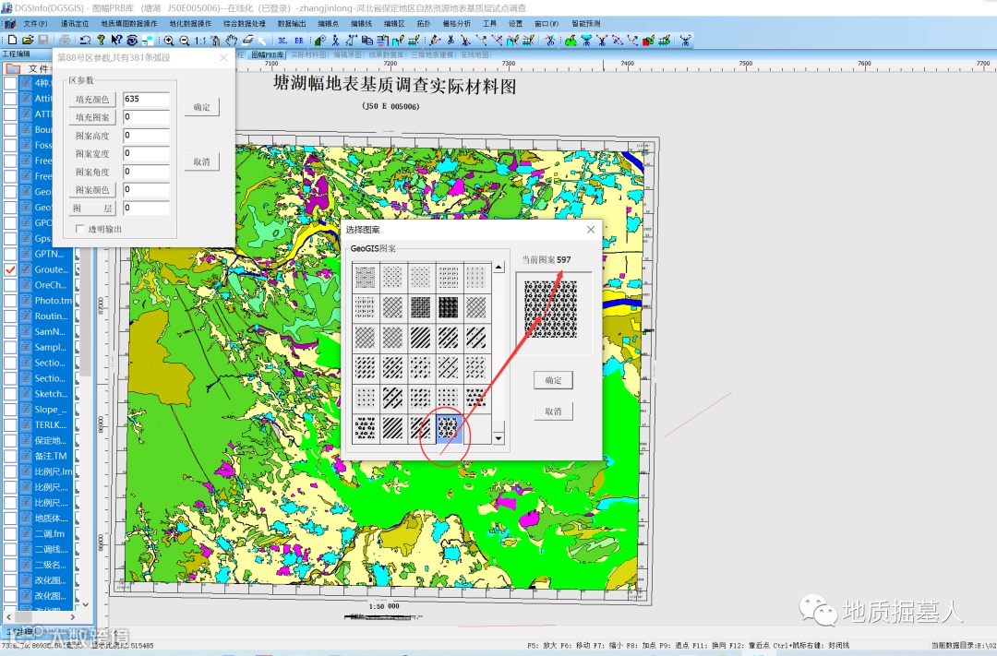The height and width of the screenshot is (656, 997).
Task: Check the TERLK layer checkbox
Action: [10, 424]
